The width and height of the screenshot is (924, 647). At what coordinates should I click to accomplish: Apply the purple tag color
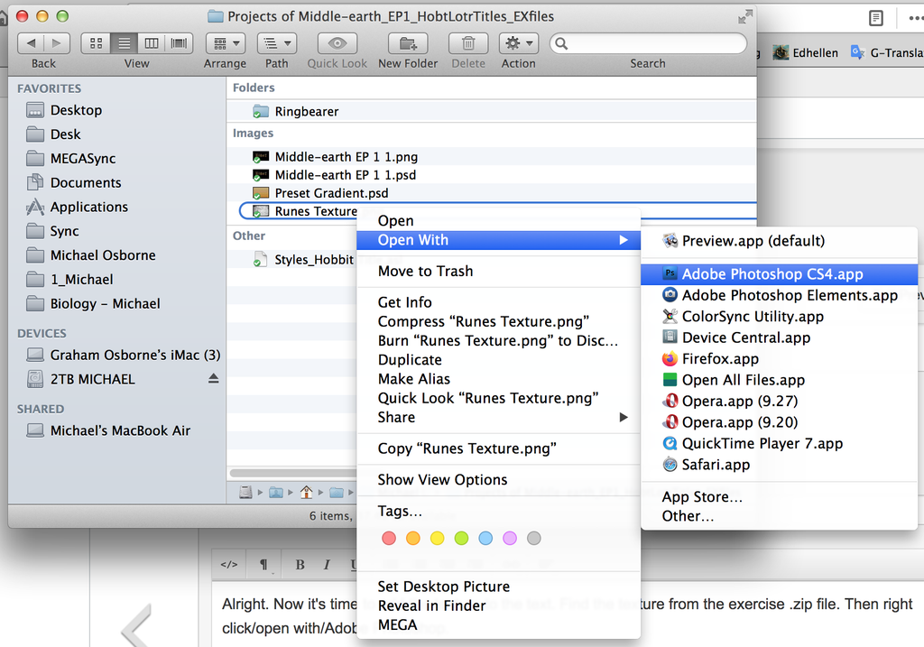[510, 538]
